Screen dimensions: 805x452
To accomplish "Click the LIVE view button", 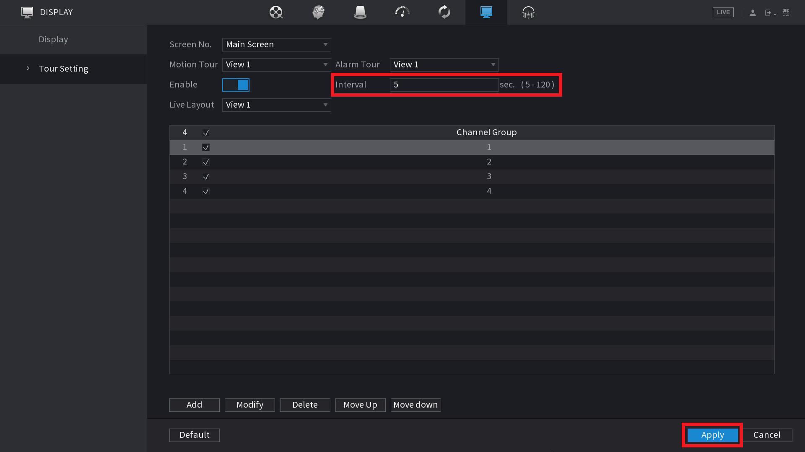I will pos(723,12).
